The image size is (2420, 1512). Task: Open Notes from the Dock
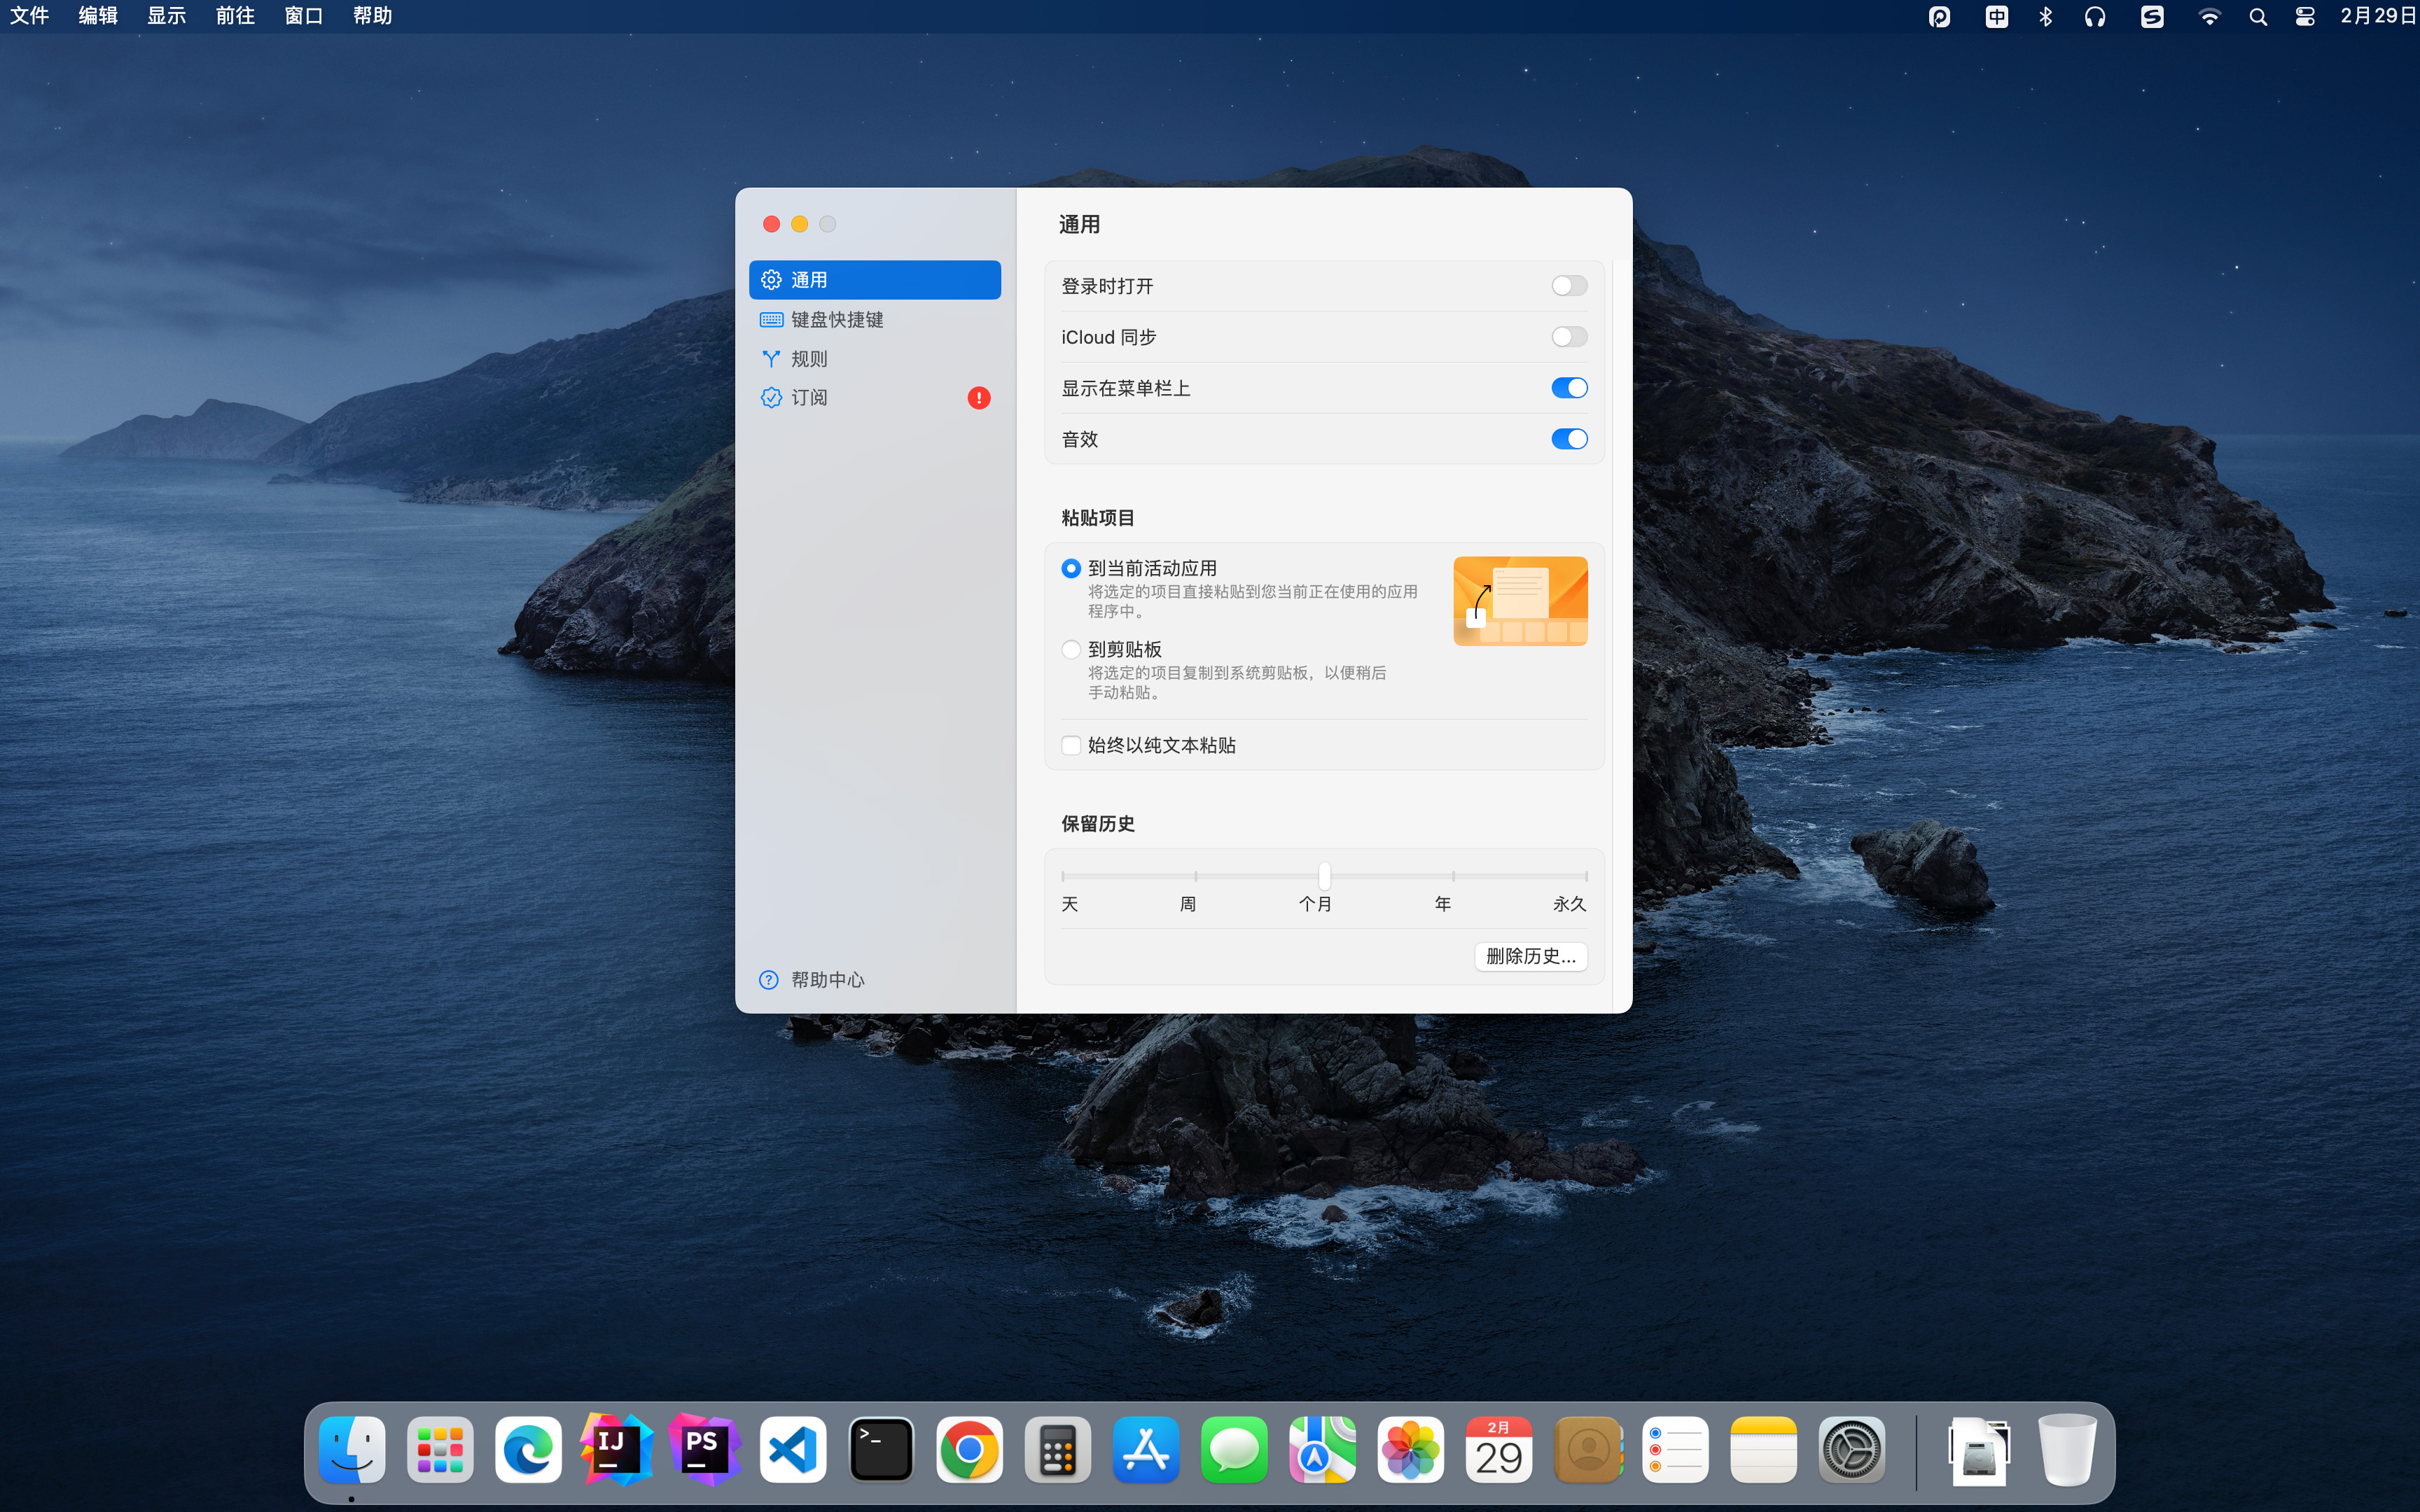click(1763, 1449)
